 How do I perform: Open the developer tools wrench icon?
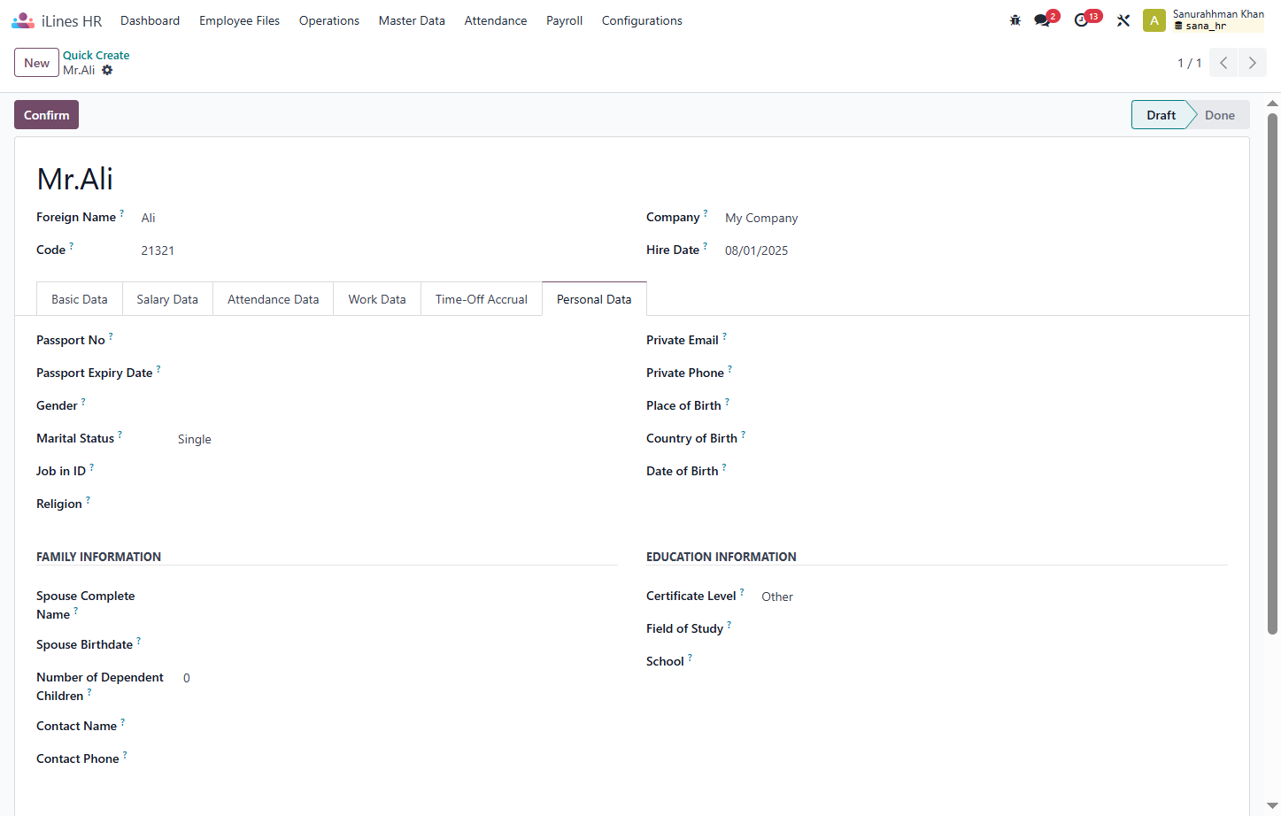pos(1123,20)
